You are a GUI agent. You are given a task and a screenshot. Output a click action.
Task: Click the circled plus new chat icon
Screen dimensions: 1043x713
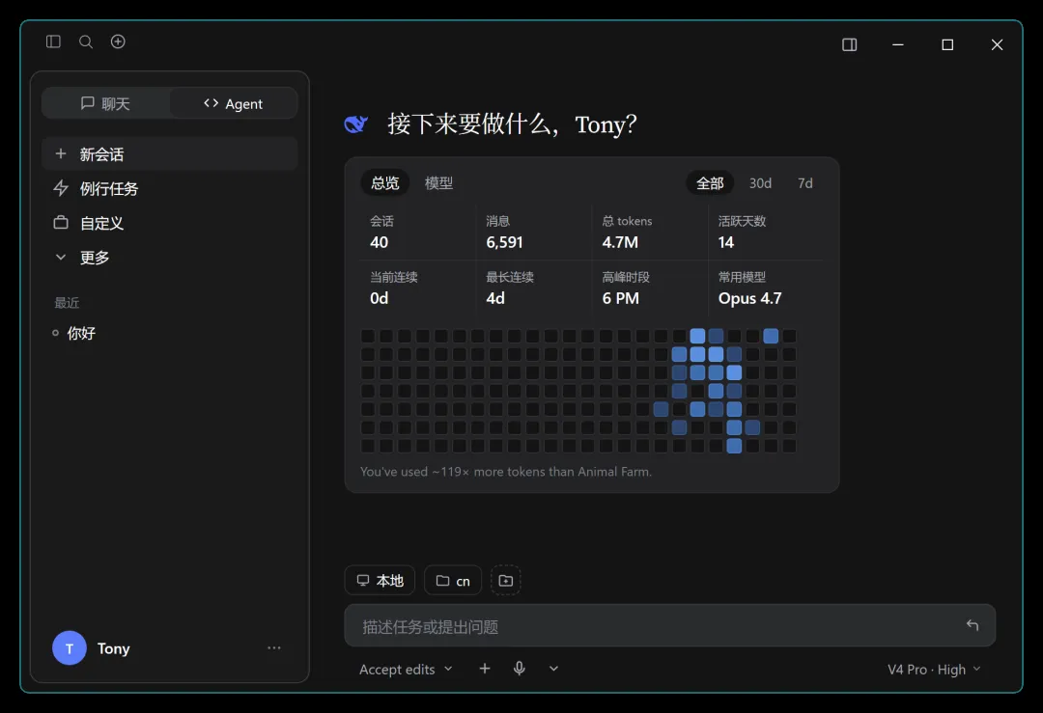(x=118, y=41)
